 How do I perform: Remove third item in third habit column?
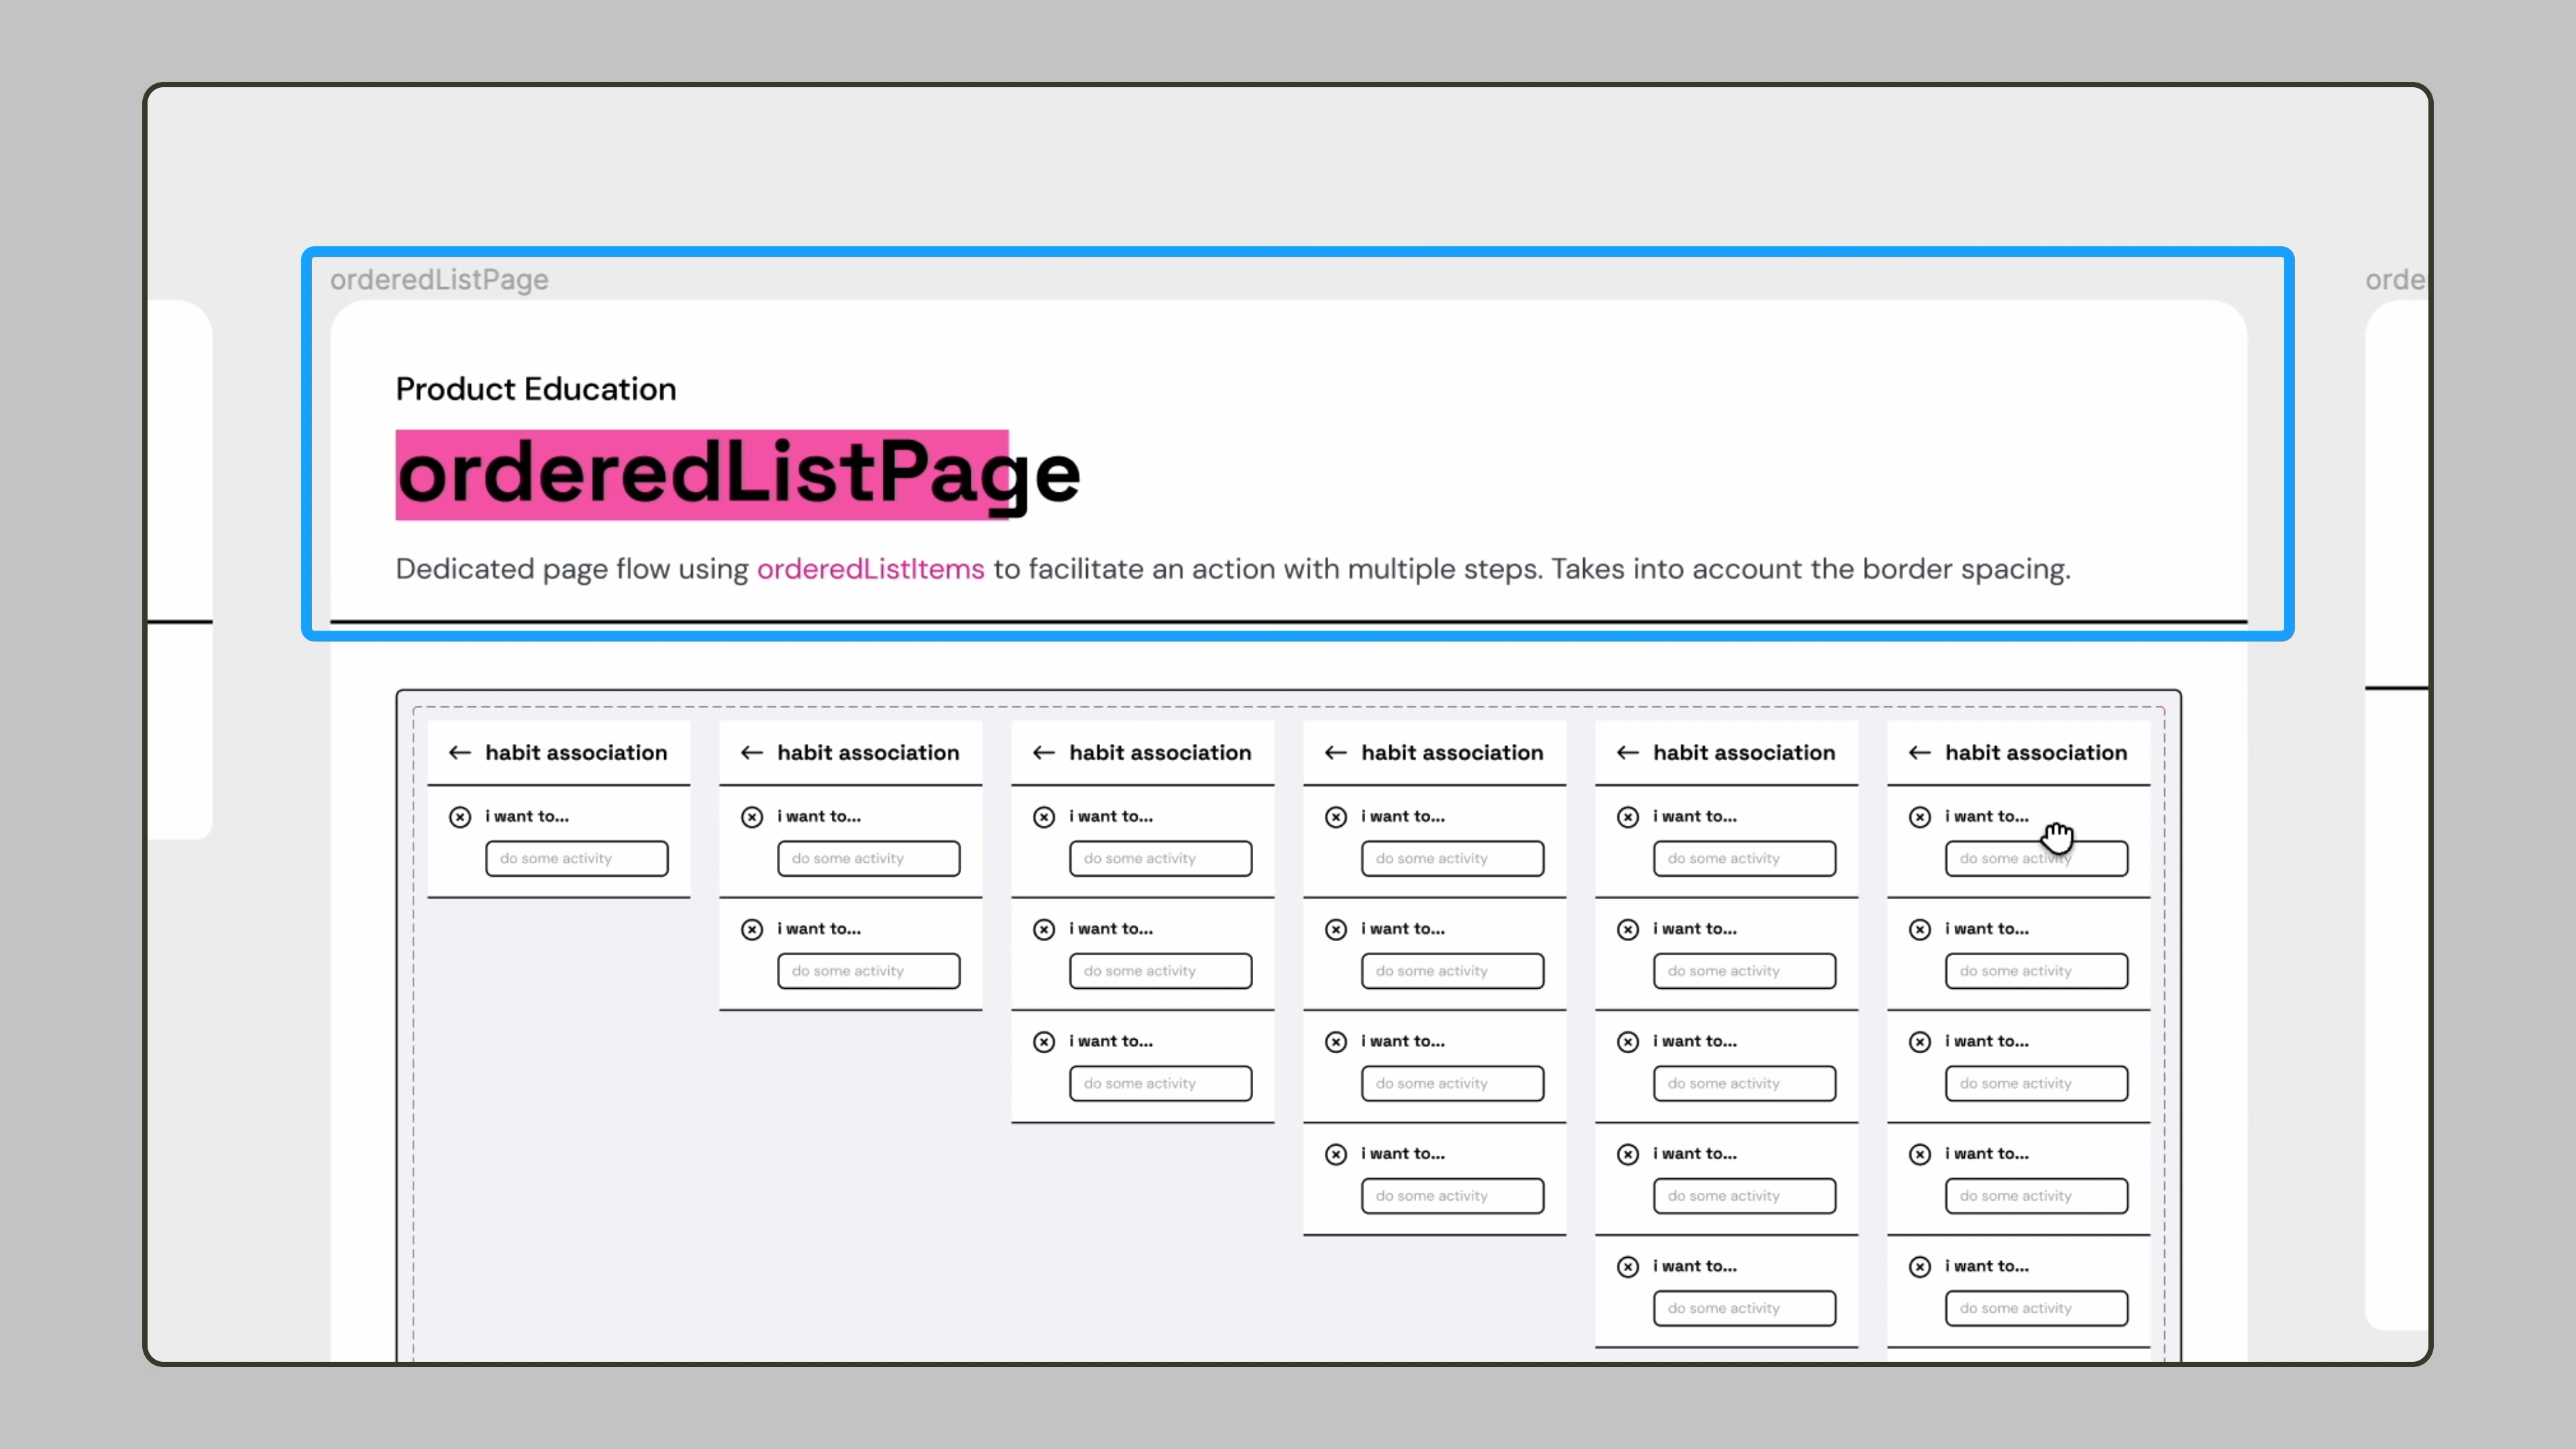(x=1044, y=1042)
